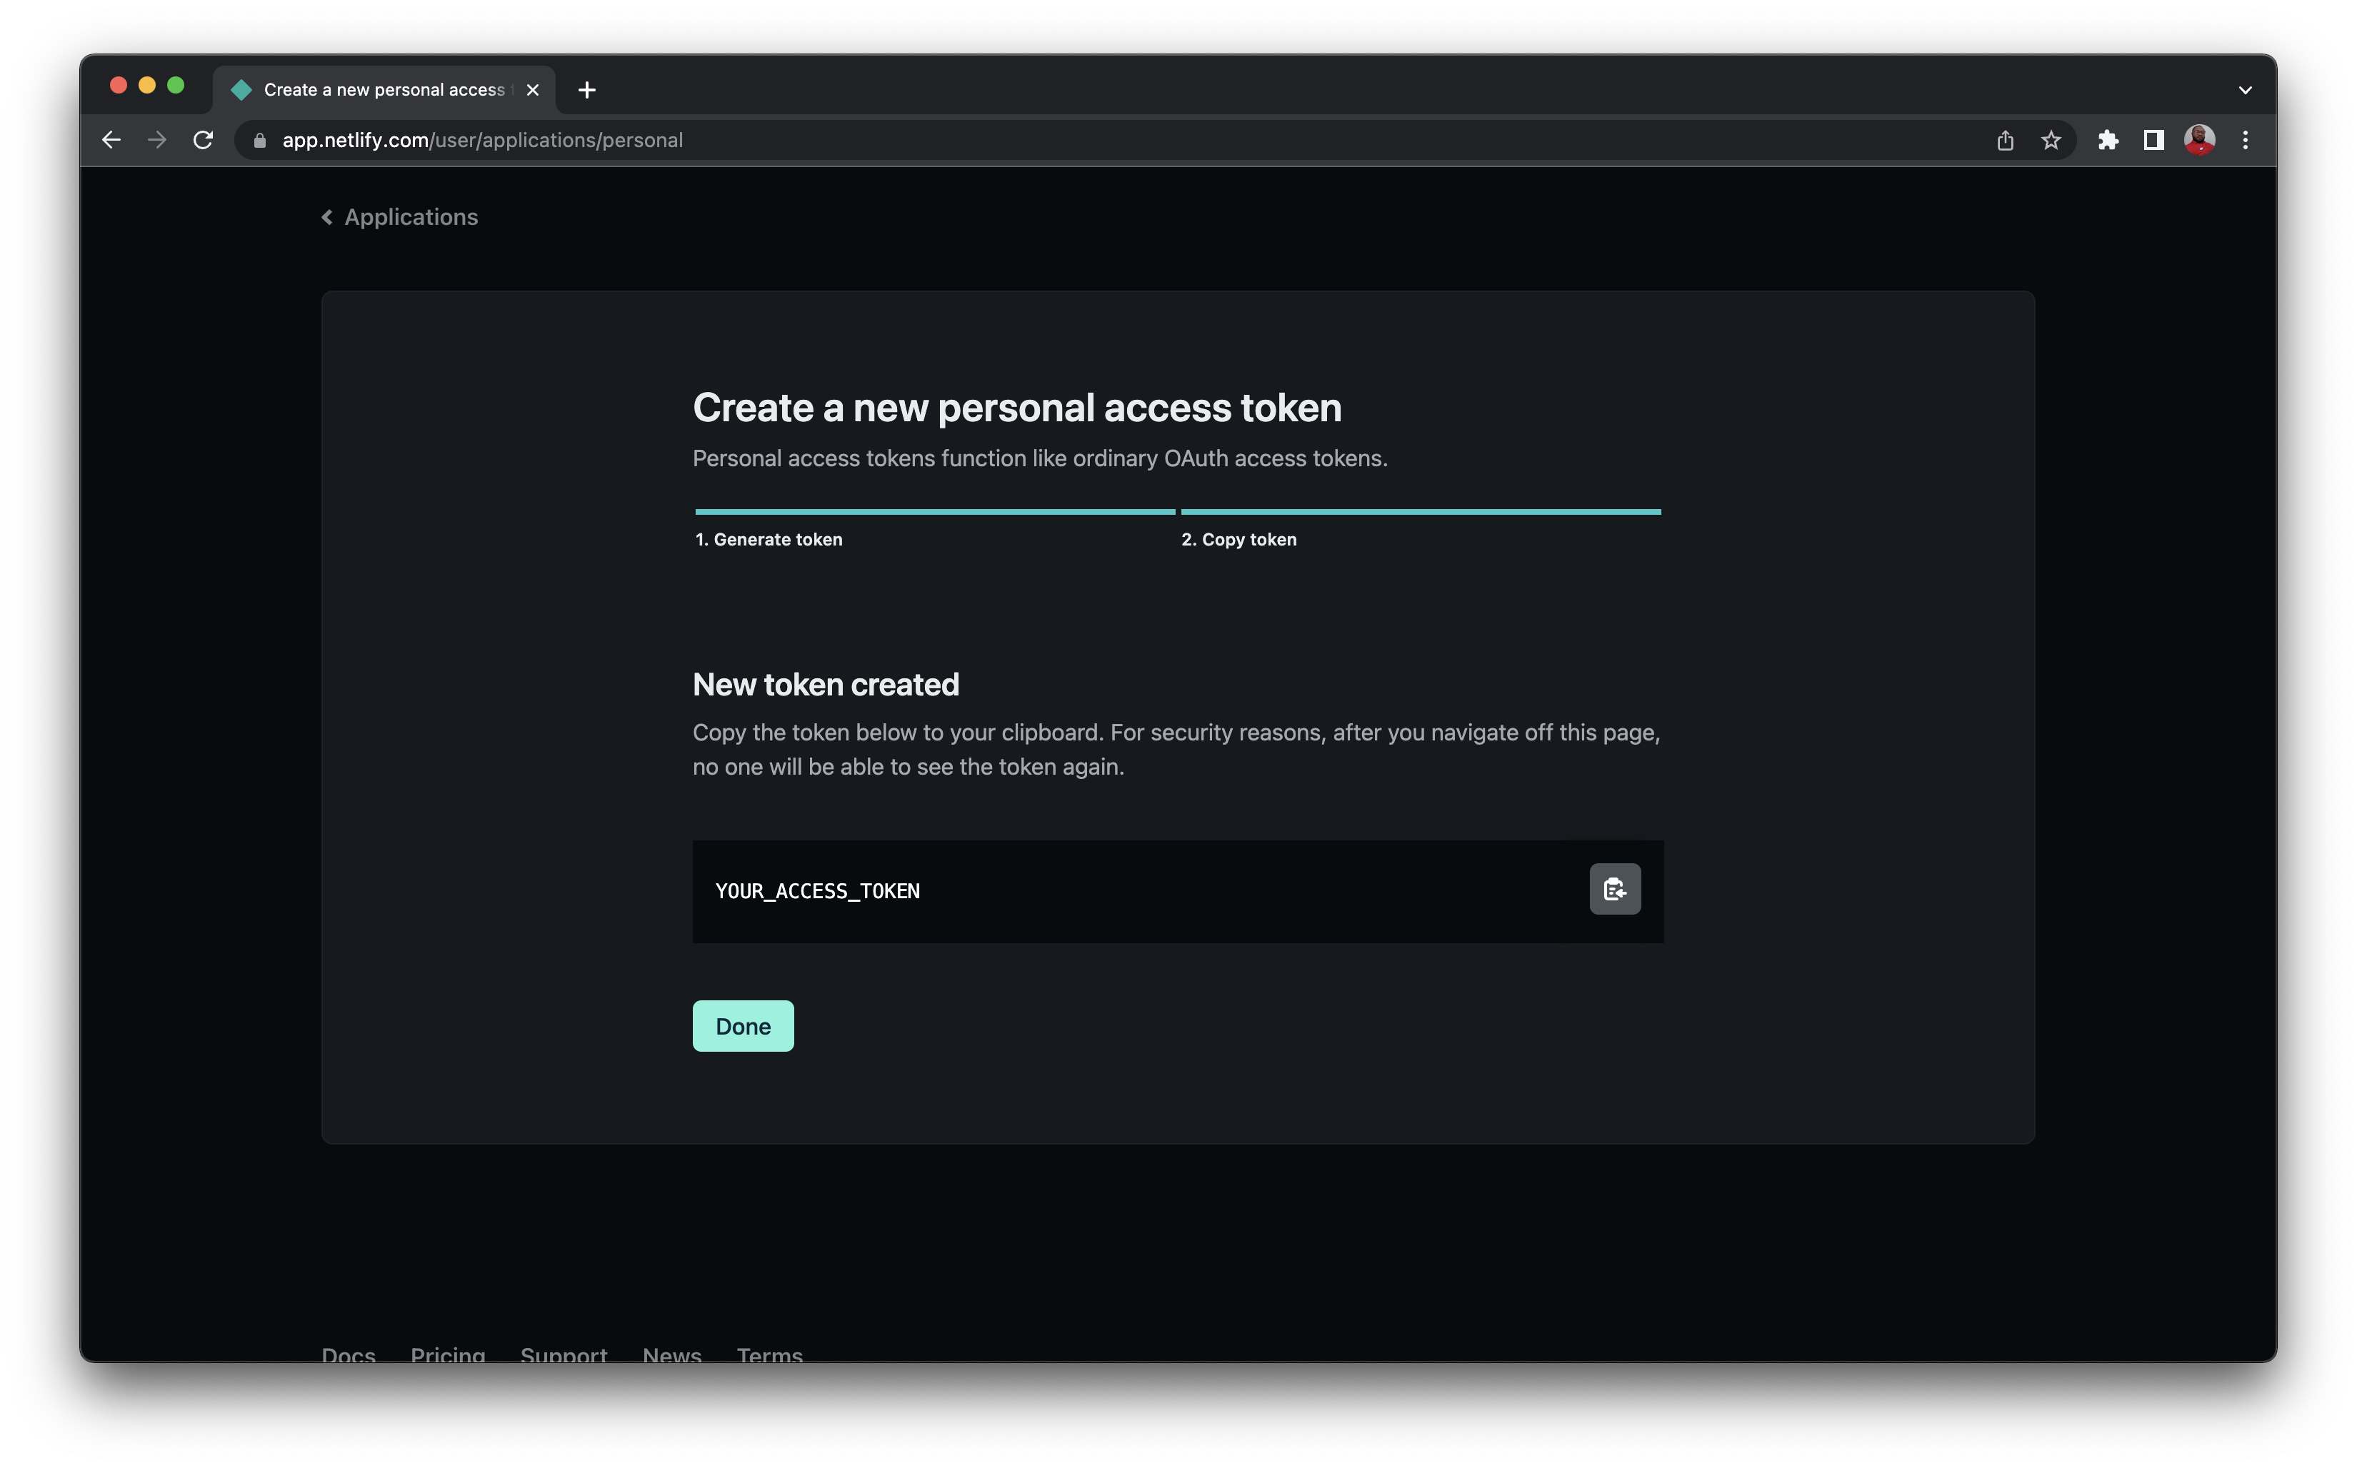
Task: Open the Terms footer link
Action: pyautogui.click(x=769, y=1355)
